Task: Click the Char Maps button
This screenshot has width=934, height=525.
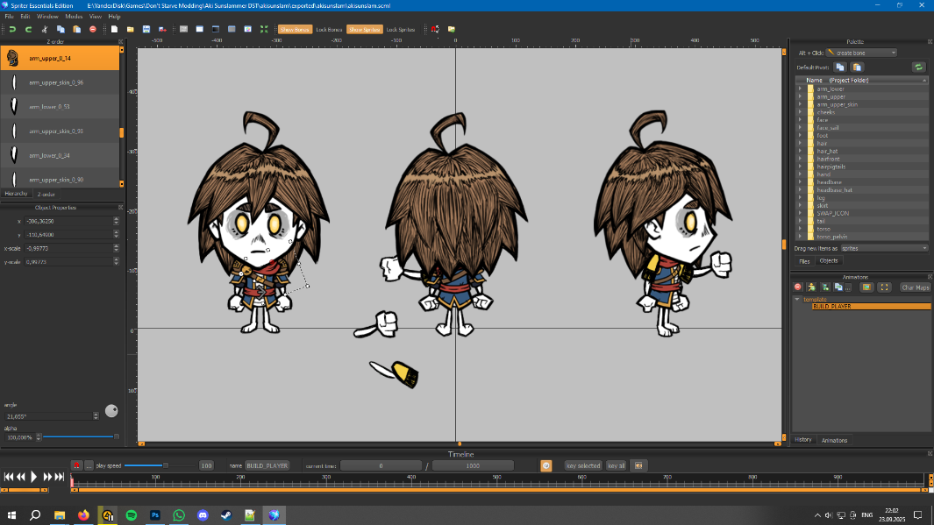Action: click(915, 287)
